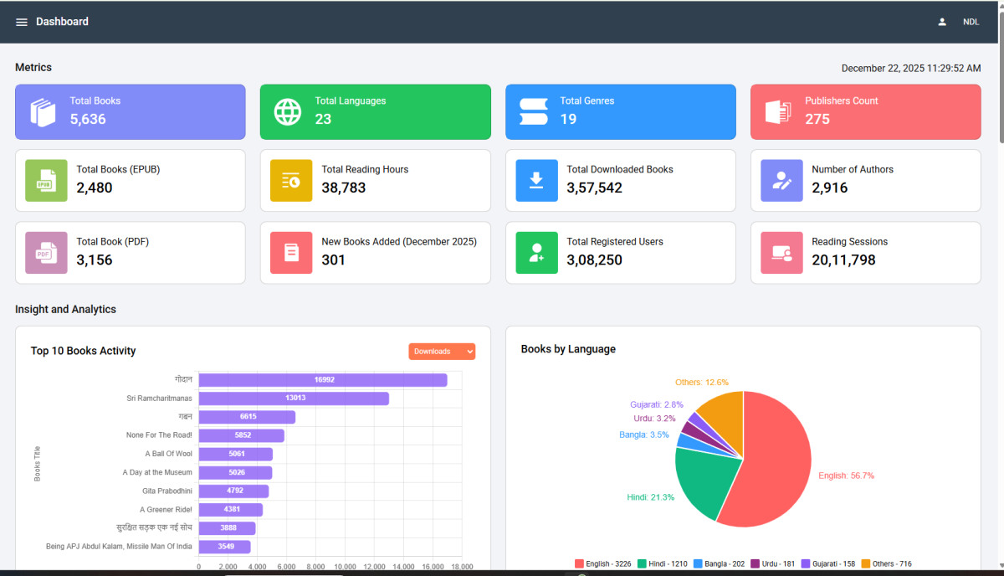
Task: Toggle the Hindi legend entry
Action: (x=662, y=564)
